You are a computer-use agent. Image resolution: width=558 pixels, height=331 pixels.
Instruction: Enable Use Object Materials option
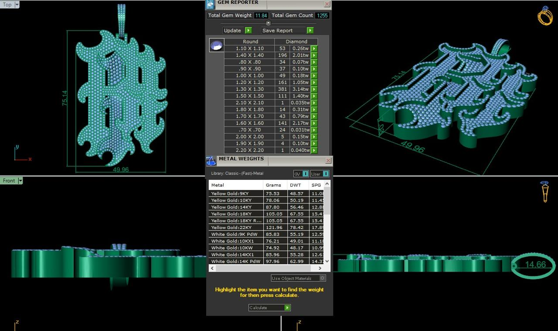(322, 278)
